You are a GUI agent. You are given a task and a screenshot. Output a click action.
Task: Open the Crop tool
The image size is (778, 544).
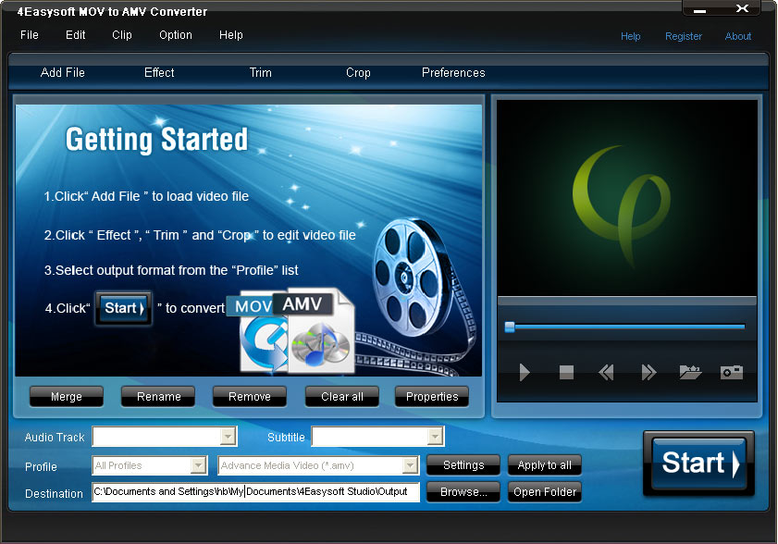point(358,72)
